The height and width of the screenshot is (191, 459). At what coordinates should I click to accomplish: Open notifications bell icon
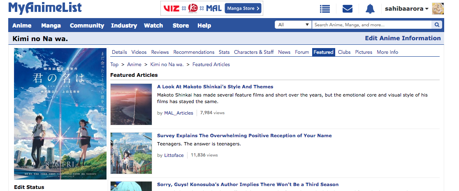370,9
